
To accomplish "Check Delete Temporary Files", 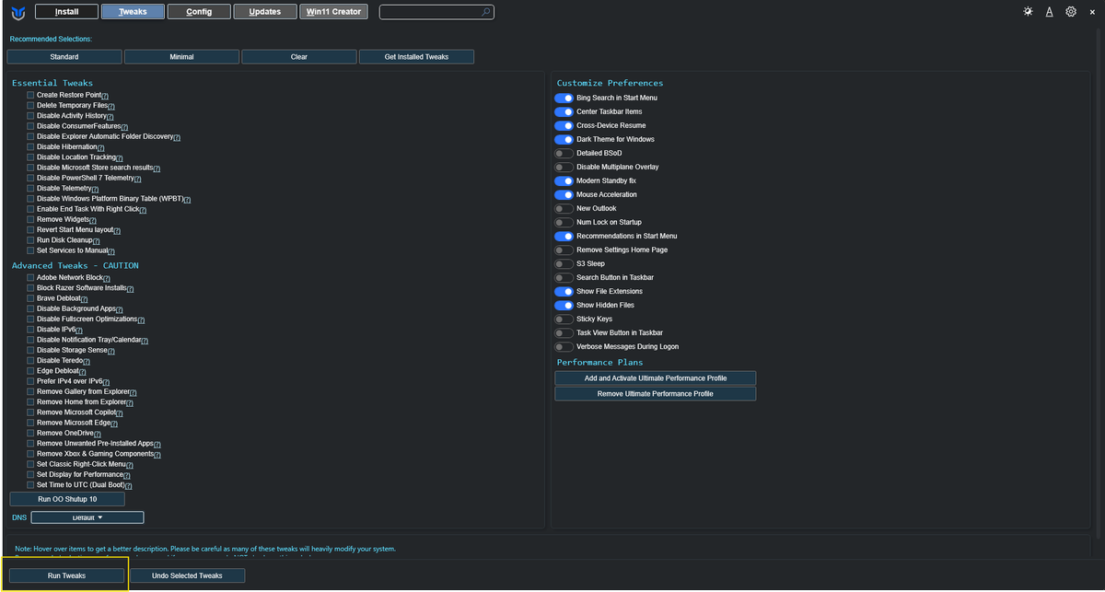I will (x=30, y=105).
